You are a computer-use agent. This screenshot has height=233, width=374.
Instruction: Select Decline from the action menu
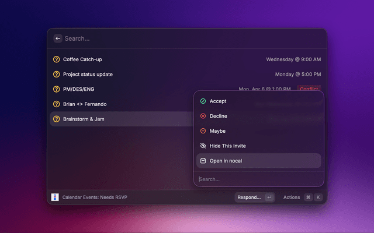218,116
